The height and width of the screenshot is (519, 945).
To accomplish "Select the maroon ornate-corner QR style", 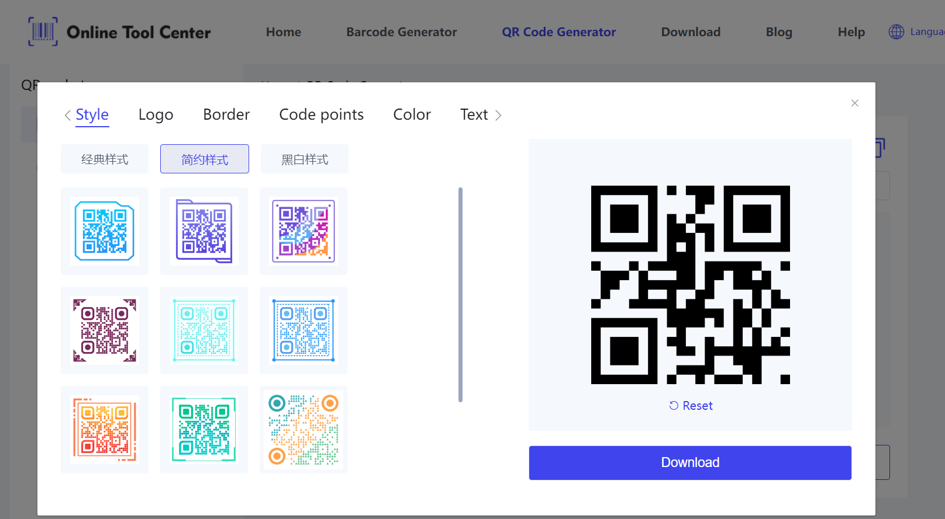I will (105, 330).
